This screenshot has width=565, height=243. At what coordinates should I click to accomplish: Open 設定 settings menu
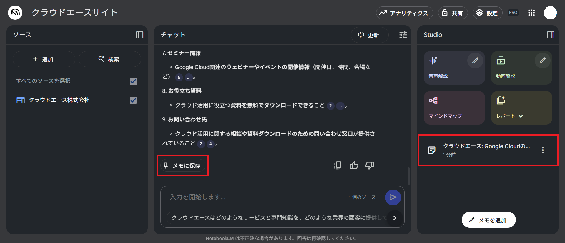point(487,13)
